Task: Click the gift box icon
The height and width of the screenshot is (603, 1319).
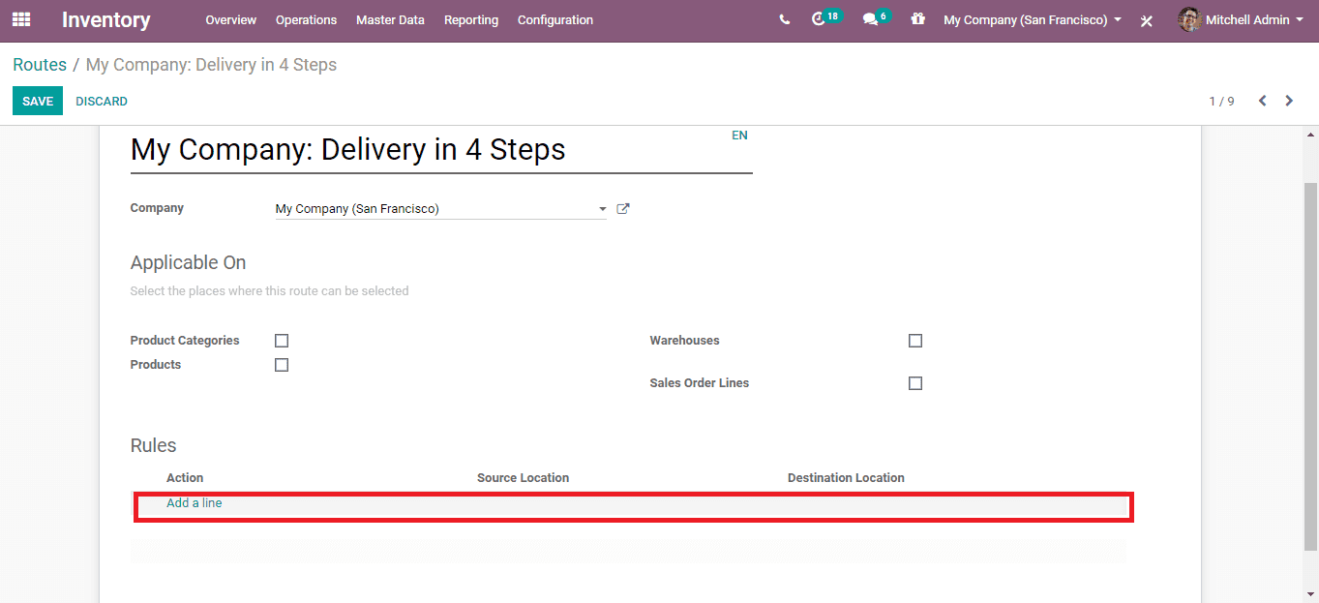Action: pos(917,18)
